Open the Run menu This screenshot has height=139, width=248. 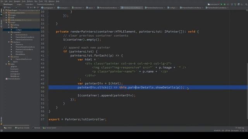(x=36, y=1)
